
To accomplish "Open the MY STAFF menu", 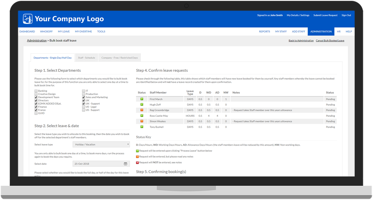I will tap(281, 31).
